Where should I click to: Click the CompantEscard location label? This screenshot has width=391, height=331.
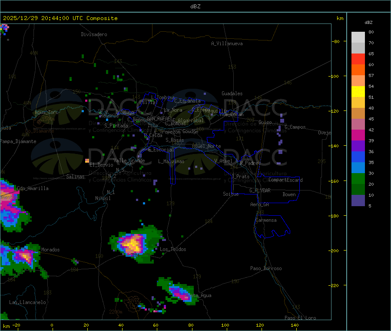[x=285, y=180]
